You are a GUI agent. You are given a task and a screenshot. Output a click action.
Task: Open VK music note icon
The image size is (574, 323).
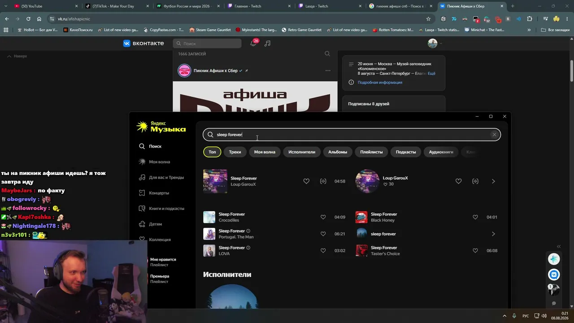pyautogui.click(x=268, y=44)
